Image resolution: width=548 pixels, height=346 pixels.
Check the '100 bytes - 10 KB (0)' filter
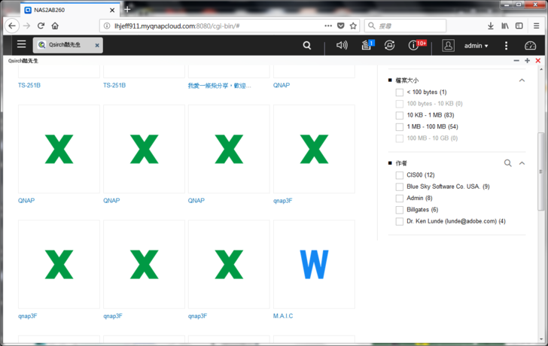400,104
